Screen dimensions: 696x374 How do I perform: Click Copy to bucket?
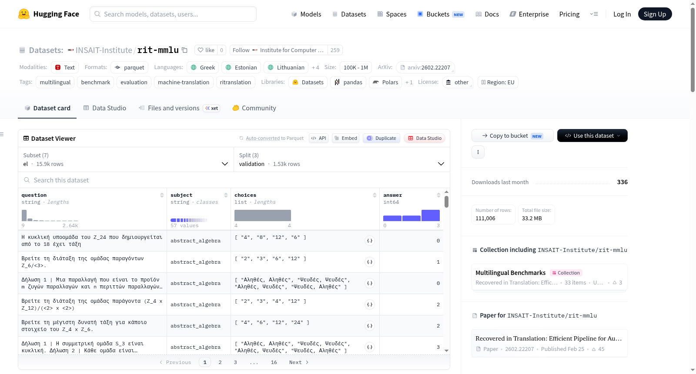point(512,136)
